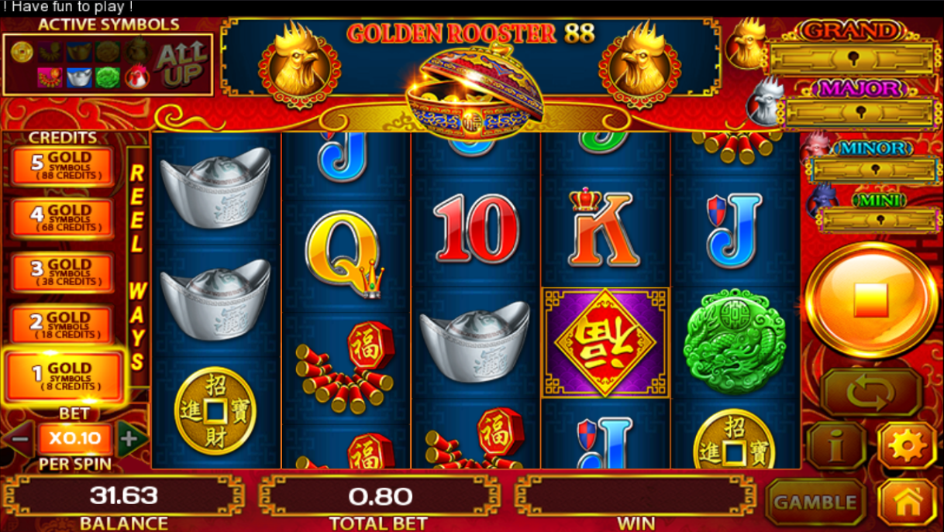The width and height of the screenshot is (944, 532).
Task: Select 3 Gold Symbols (38 credits)
Action: pyautogui.click(x=62, y=273)
